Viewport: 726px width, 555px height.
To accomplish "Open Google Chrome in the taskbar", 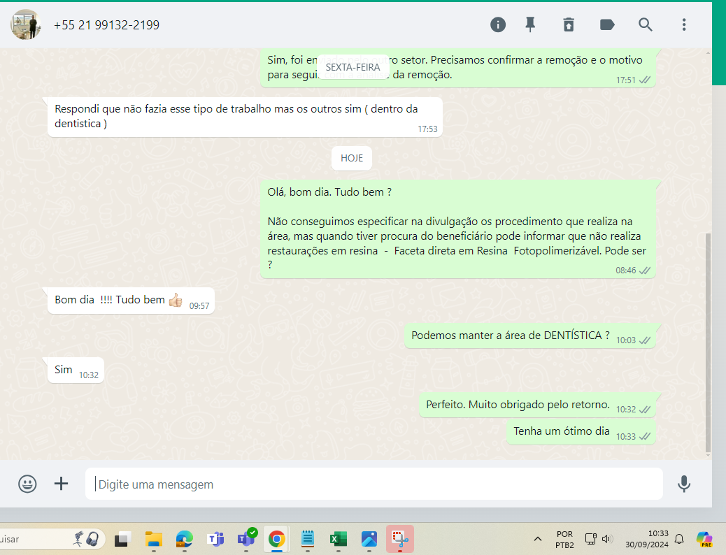I will click(277, 539).
